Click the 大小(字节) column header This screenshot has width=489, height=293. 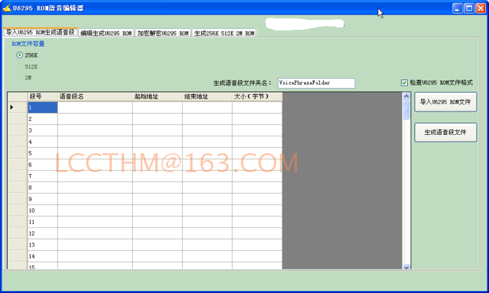point(257,96)
